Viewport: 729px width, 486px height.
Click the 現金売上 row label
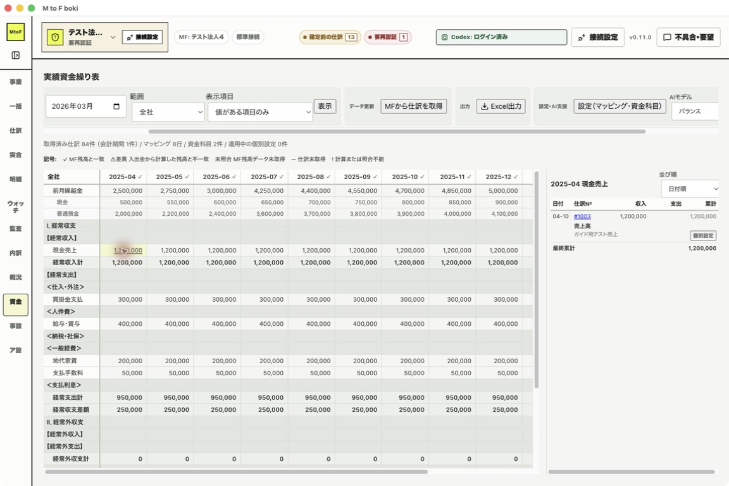[65, 250]
